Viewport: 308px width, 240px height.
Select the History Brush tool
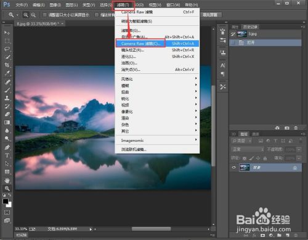pos(7,106)
